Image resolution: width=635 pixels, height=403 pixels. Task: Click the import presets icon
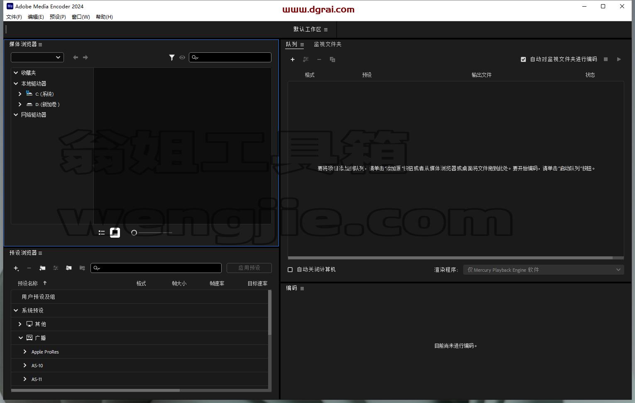[x=69, y=268]
